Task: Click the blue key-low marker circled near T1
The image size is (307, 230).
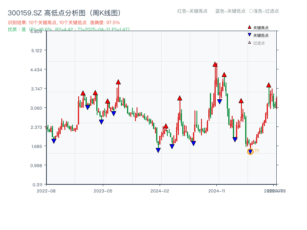Action: (250, 151)
